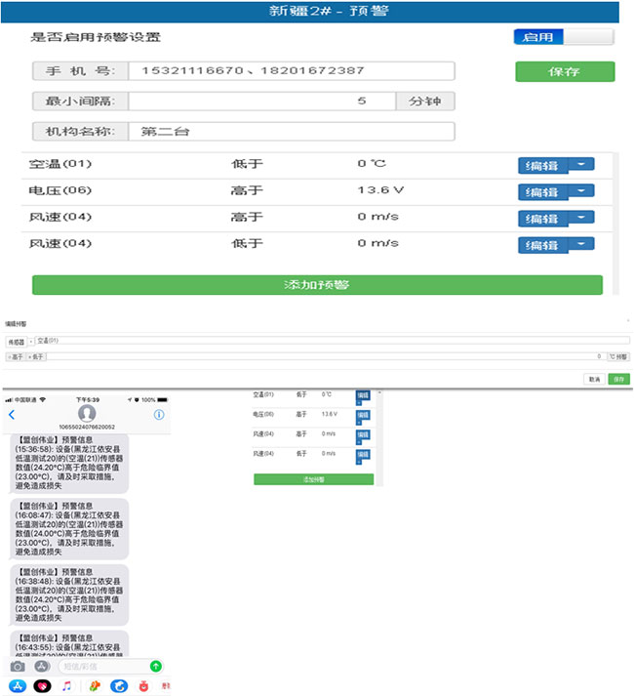Click 编辑 for the 空温(01) alert

coord(541,166)
